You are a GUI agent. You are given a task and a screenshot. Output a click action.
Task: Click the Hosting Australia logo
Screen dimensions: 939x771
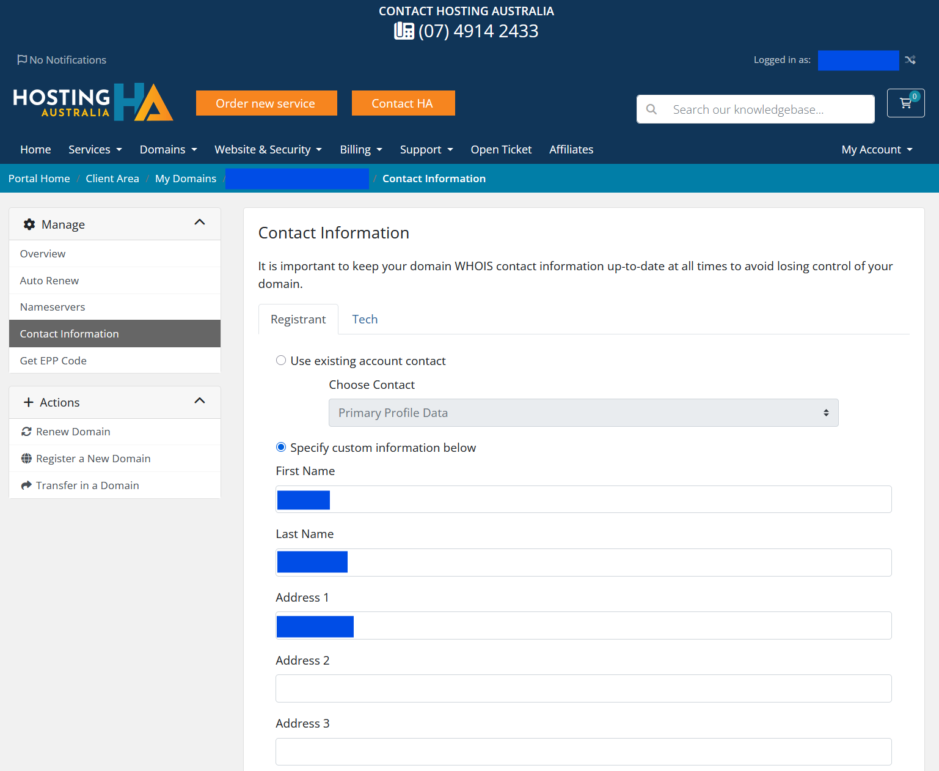click(93, 102)
